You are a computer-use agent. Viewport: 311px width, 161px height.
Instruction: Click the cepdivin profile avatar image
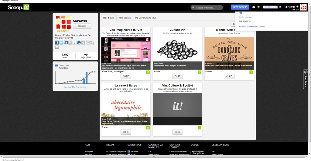click(x=63, y=24)
